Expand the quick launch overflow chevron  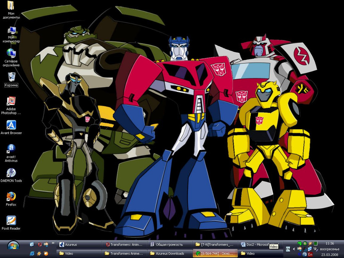[53, 243]
